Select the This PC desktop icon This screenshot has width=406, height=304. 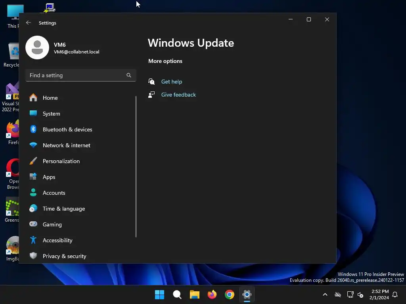[x=13, y=16]
